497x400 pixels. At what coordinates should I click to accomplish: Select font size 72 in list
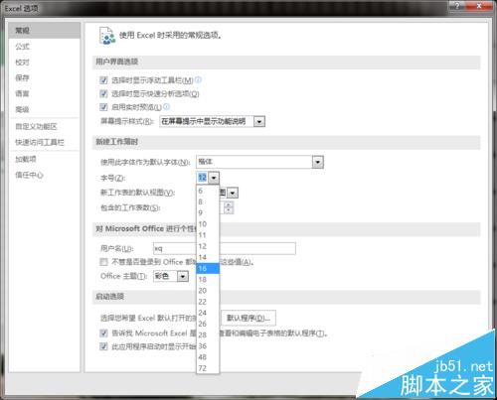point(208,368)
